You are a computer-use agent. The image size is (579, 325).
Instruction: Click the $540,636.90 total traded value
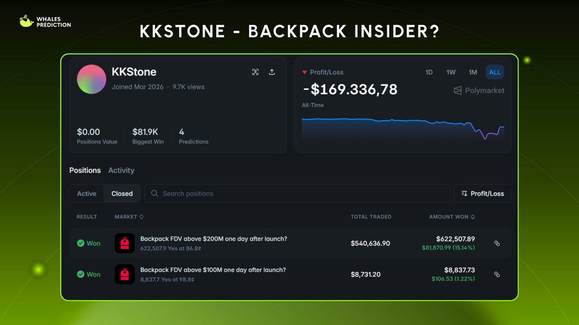point(370,244)
